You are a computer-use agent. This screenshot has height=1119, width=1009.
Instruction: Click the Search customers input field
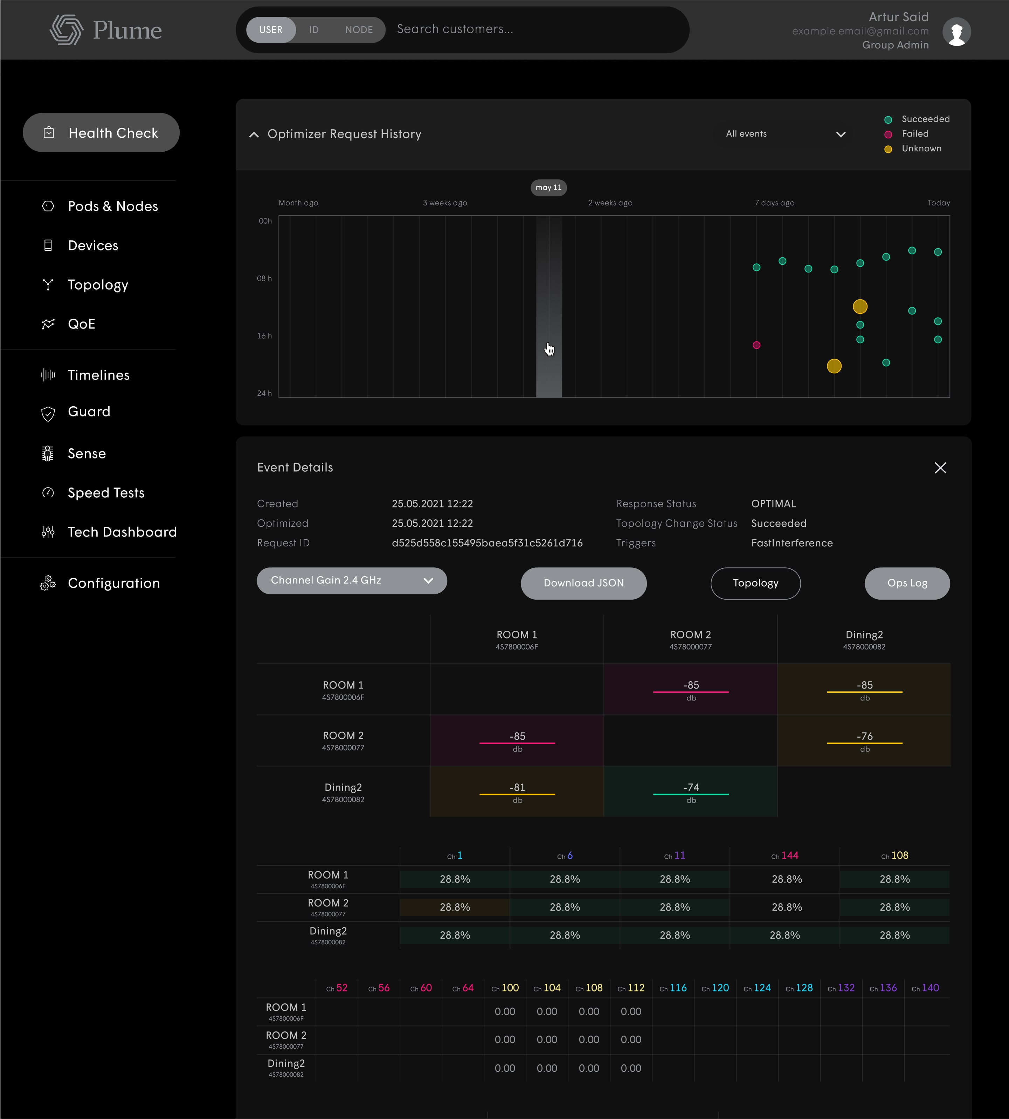538,29
